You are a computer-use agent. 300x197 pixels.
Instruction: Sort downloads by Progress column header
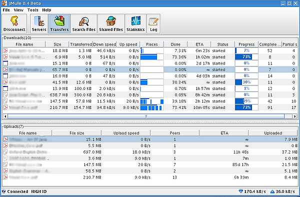(x=246, y=44)
